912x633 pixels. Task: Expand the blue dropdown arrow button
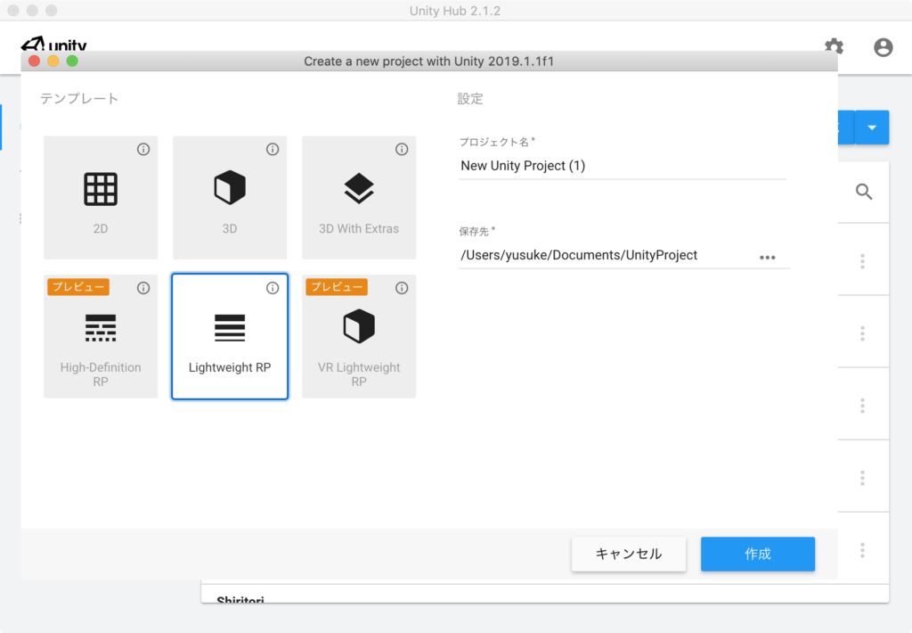pyautogui.click(x=872, y=128)
